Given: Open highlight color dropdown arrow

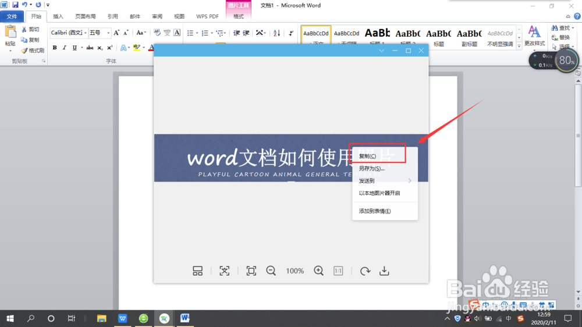Looking at the screenshot, I should 144,48.
